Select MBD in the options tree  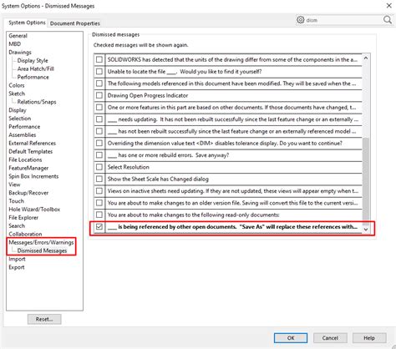tap(15, 44)
